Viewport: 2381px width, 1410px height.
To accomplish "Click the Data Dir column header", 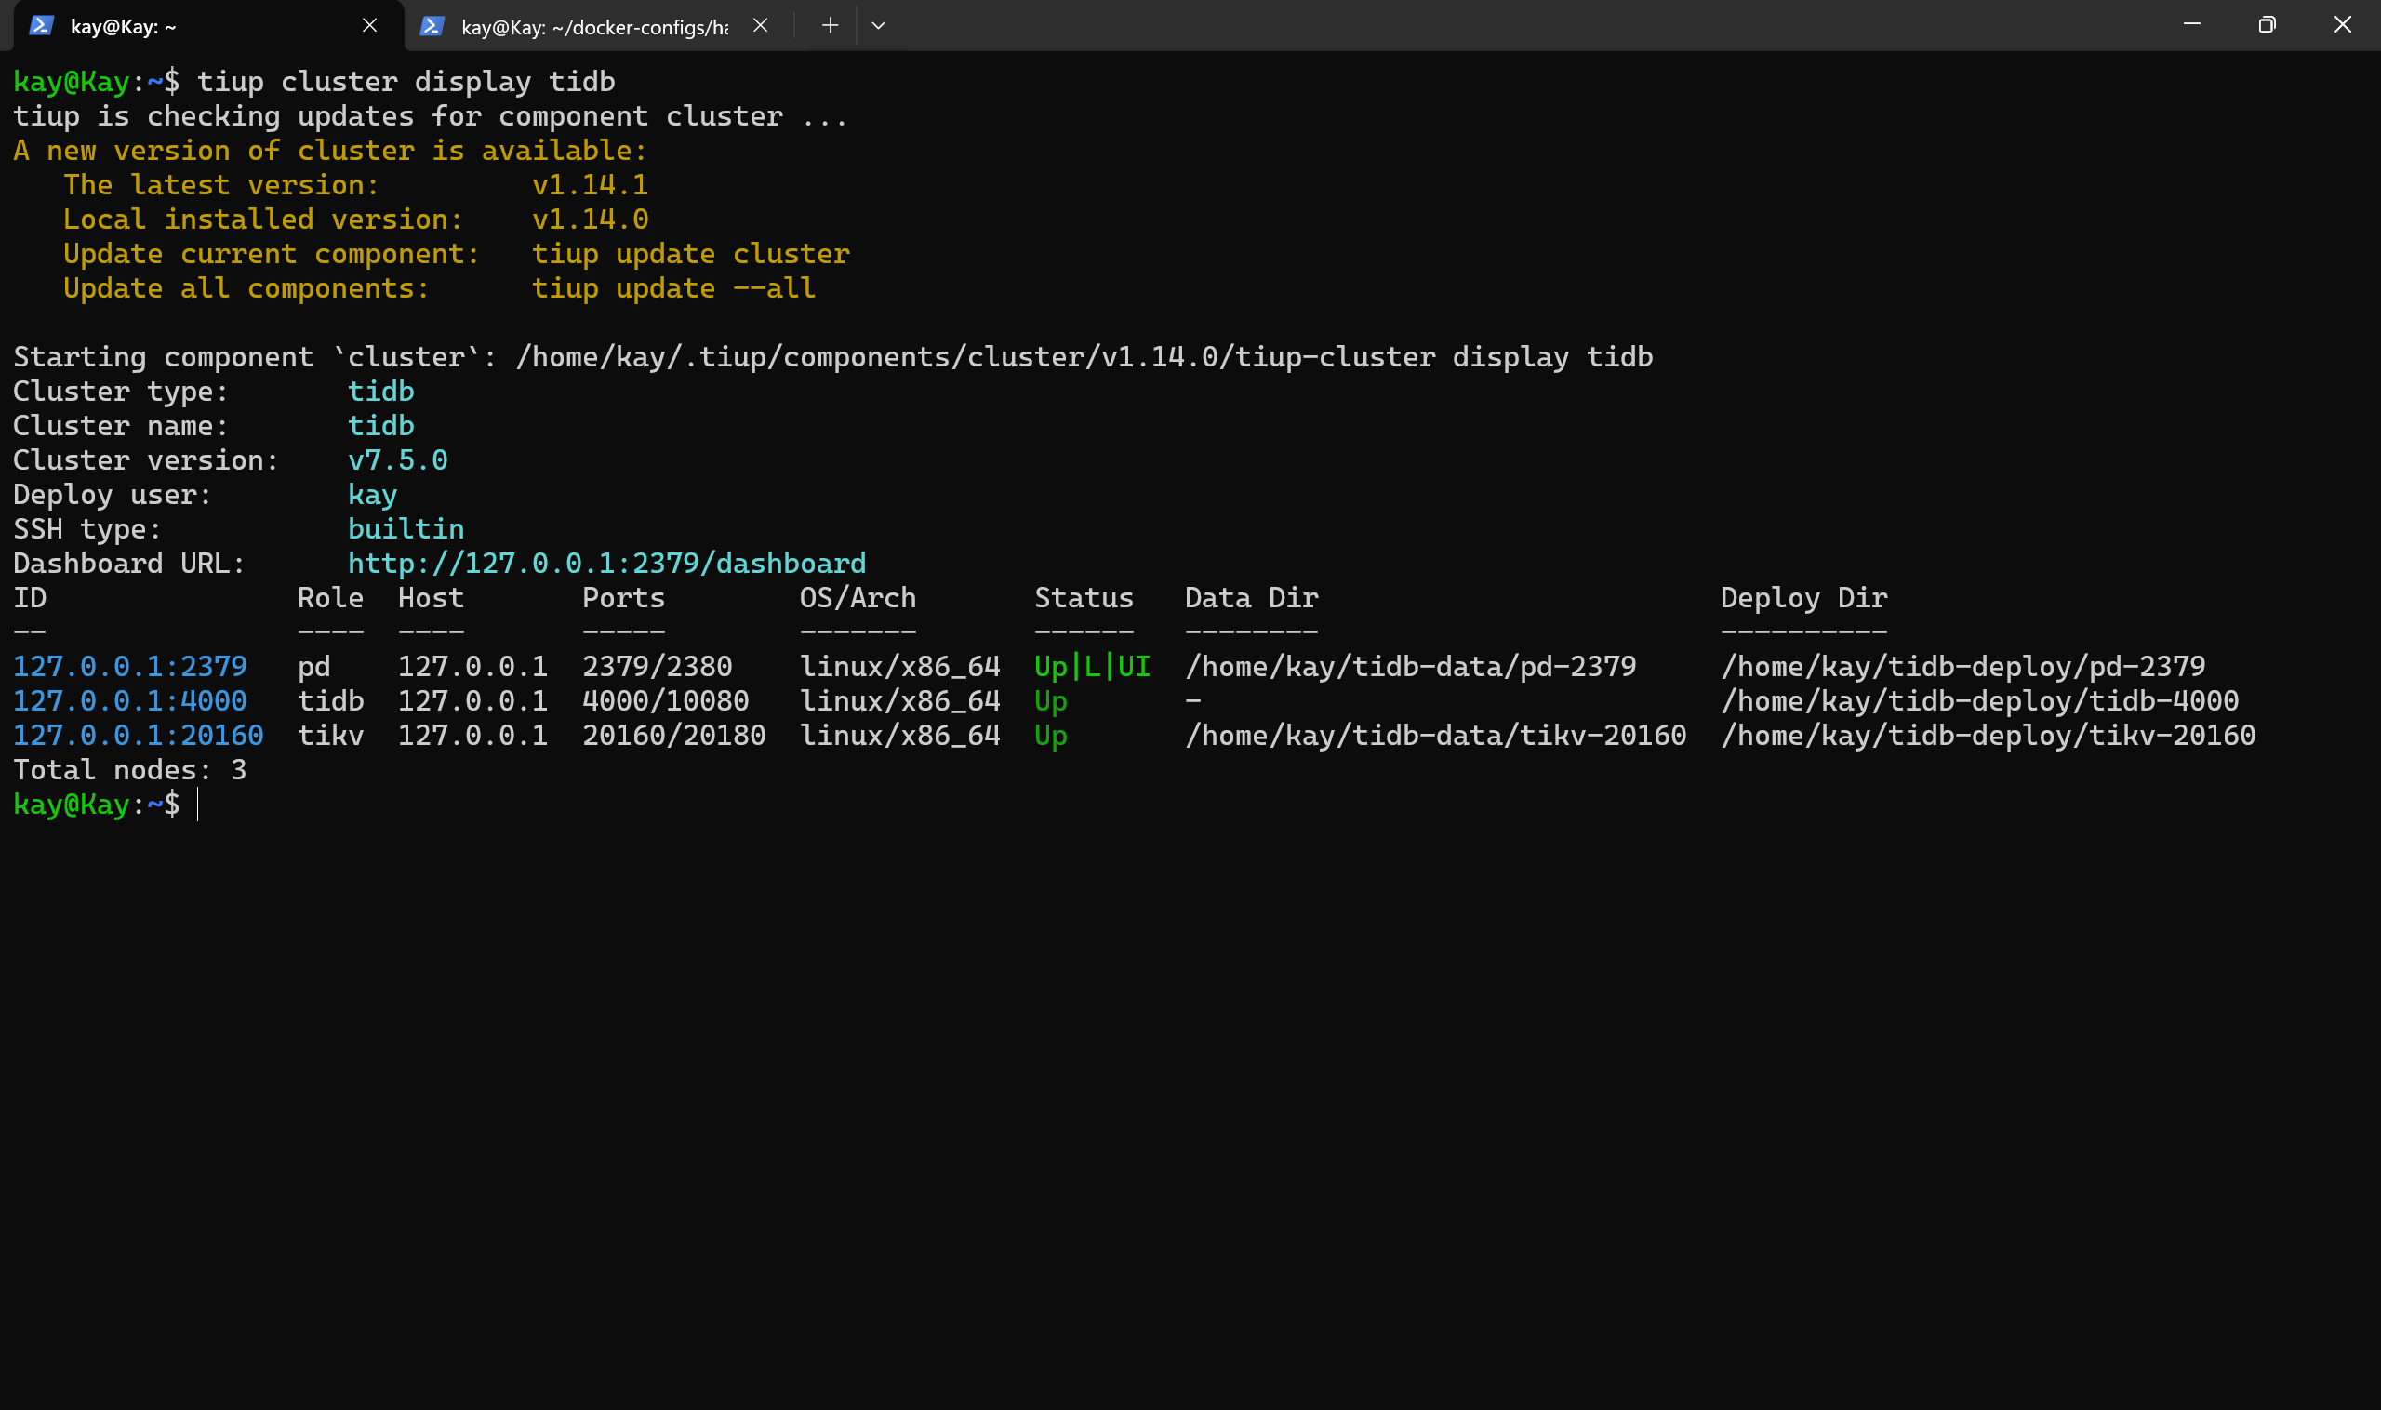I will (x=1251, y=598).
